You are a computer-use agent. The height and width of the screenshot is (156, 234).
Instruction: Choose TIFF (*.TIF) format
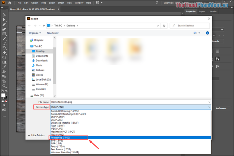pyautogui.click(x=131, y=143)
